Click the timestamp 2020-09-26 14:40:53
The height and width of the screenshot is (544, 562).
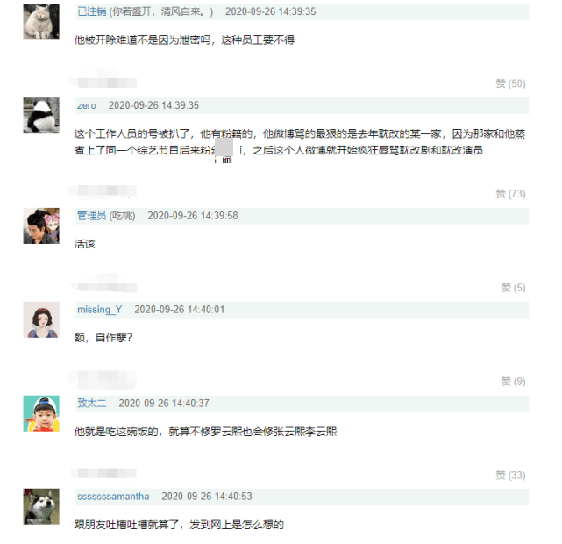point(207,497)
